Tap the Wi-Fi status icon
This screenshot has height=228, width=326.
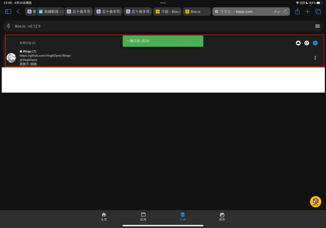coord(297,3)
